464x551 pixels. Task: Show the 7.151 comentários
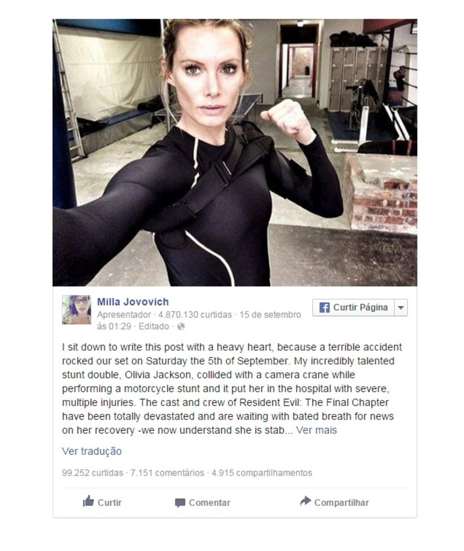point(167,473)
